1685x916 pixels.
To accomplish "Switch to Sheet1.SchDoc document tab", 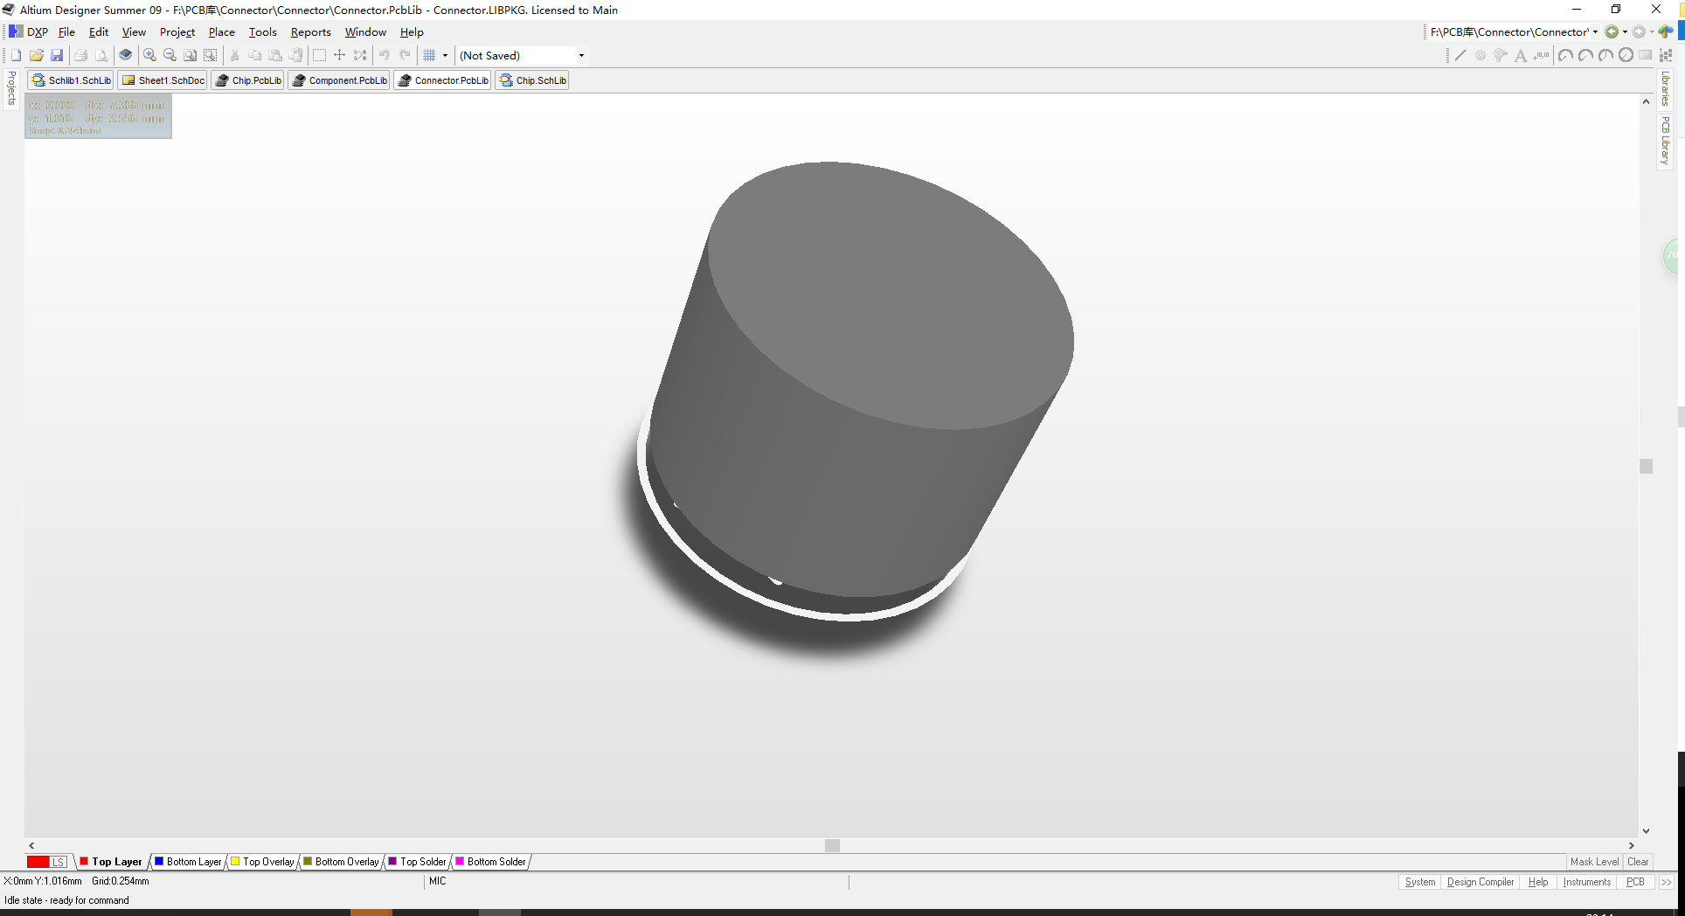I will tap(163, 80).
